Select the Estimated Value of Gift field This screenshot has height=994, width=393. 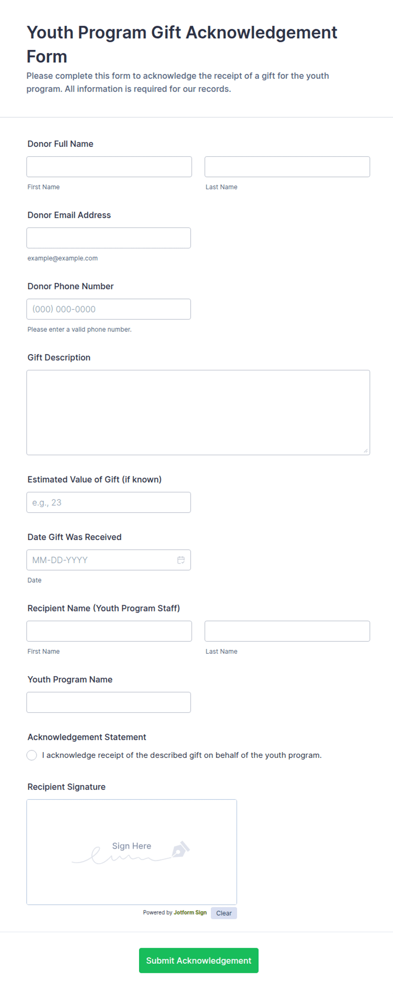(109, 502)
